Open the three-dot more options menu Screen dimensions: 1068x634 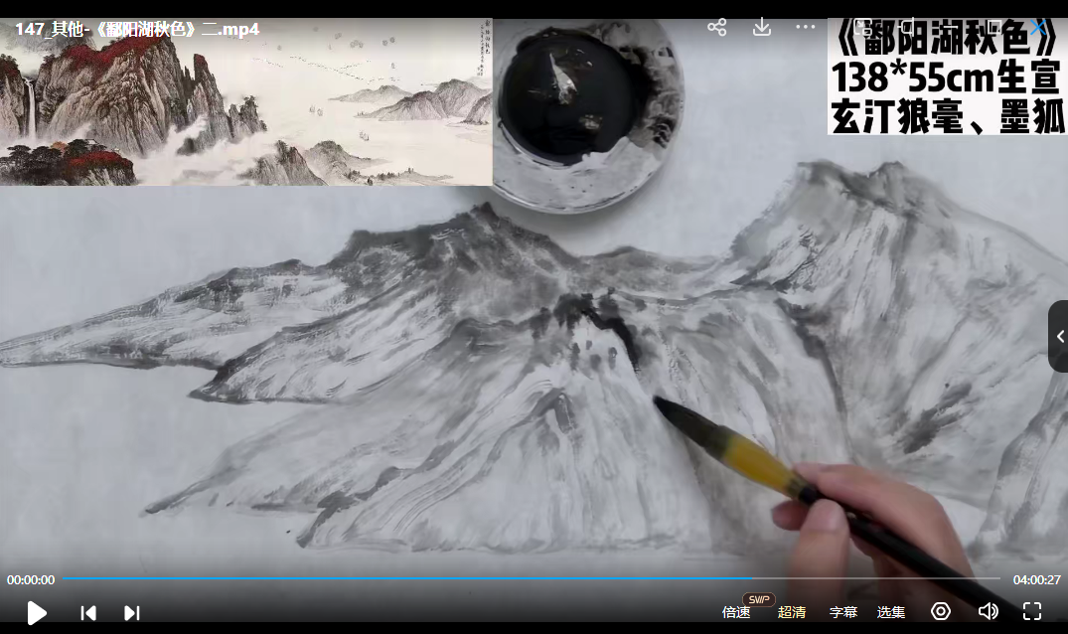click(x=805, y=27)
